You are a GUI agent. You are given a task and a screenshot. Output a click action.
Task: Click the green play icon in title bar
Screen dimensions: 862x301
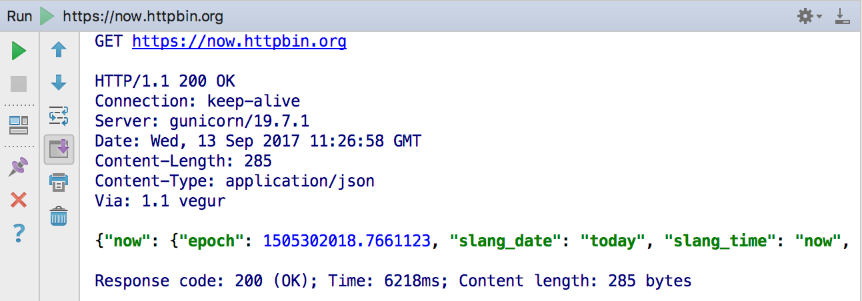[x=47, y=16]
